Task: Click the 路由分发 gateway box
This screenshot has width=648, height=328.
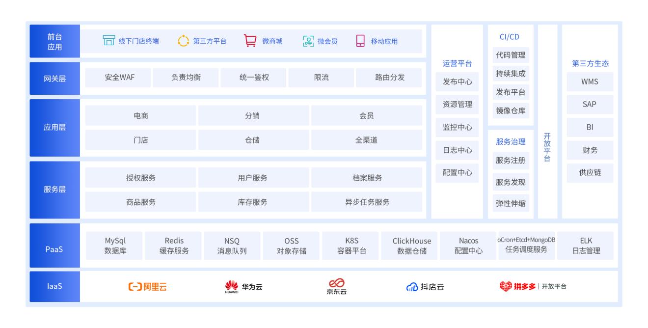Action: [x=389, y=78]
